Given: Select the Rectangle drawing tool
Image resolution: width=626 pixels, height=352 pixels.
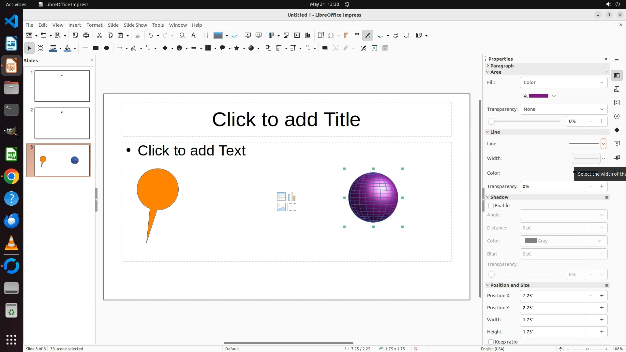Looking at the screenshot, I should click(96, 48).
